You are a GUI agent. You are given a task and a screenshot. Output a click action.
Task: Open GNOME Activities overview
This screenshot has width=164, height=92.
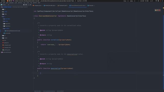[3, 1]
